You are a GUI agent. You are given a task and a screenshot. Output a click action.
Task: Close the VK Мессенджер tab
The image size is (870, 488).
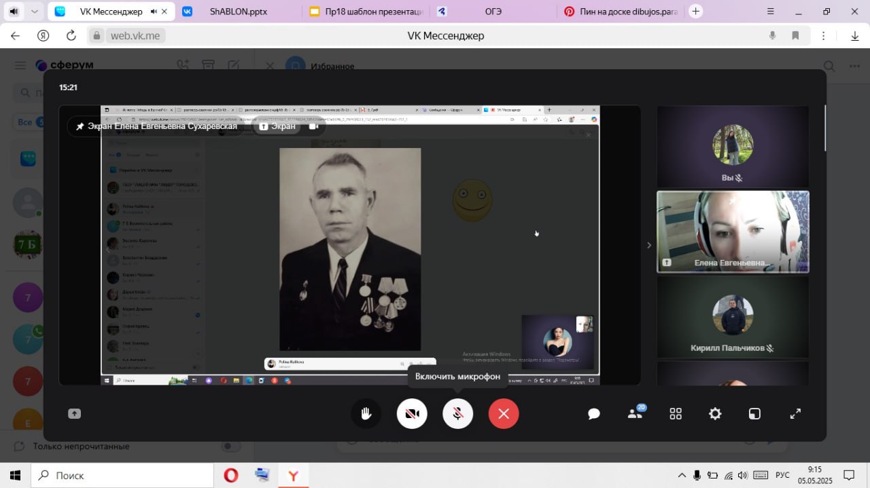165,12
